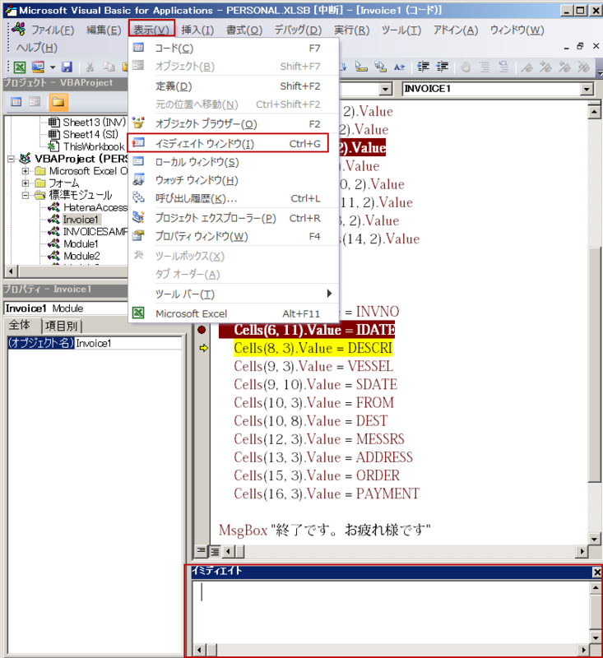
Task: Toggle breakpoint with the hand icon
Action: (465, 67)
